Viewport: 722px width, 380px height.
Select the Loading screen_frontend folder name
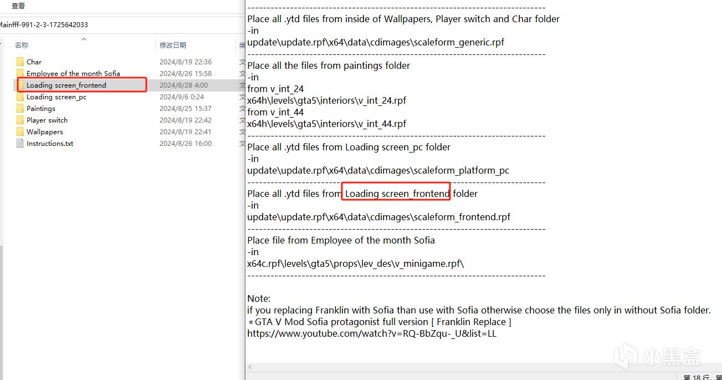pos(66,85)
